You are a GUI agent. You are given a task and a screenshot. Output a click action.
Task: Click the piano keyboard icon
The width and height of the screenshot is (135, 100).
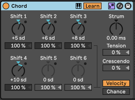click(79, 6)
